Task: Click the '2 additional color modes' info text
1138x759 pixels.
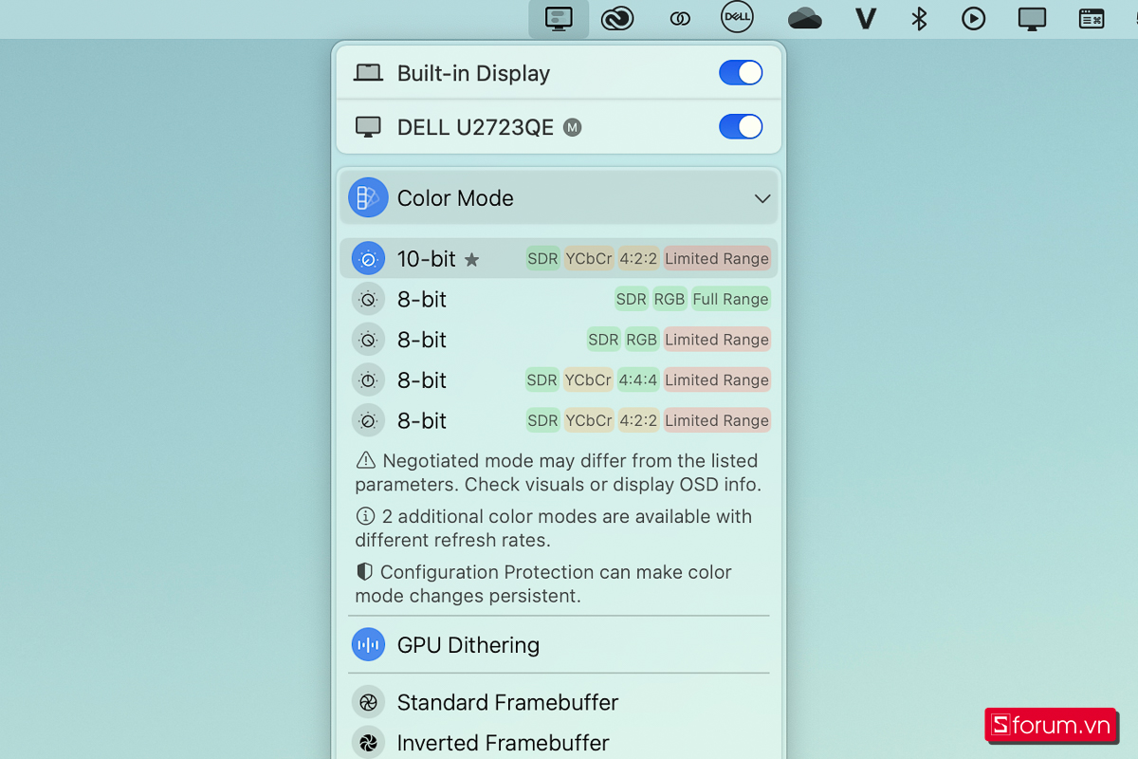Action: click(554, 528)
